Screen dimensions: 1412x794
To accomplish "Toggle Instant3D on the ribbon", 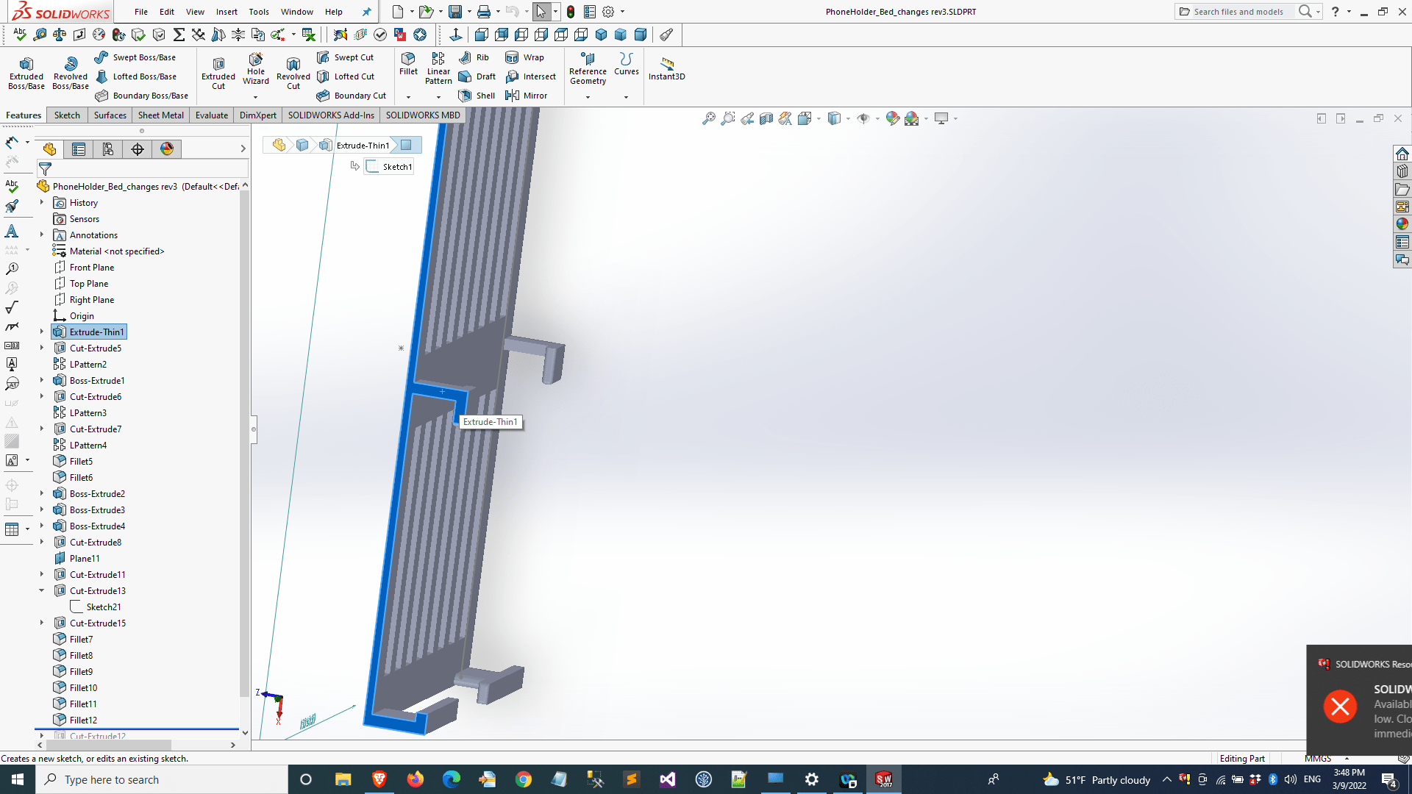I will pyautogui.click(x=666, y=70).
